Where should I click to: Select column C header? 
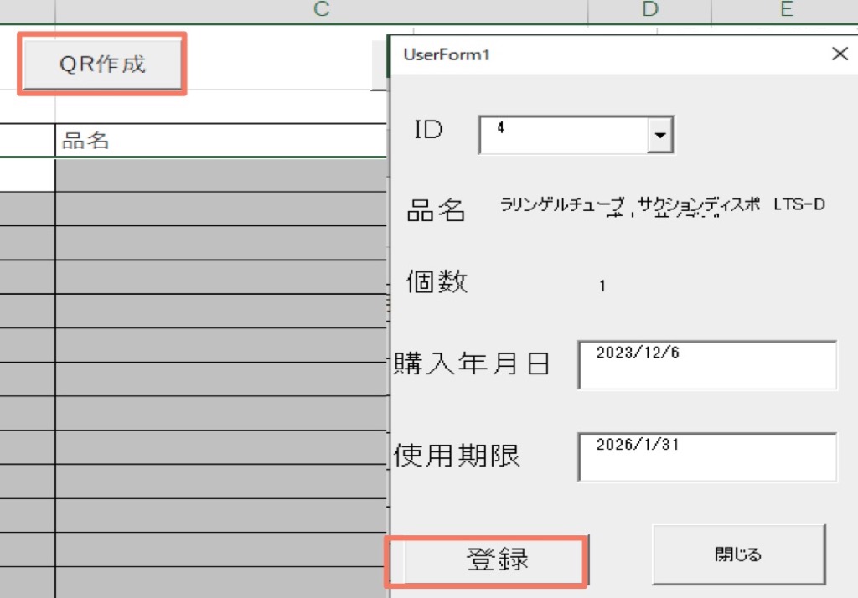(321, 10)
